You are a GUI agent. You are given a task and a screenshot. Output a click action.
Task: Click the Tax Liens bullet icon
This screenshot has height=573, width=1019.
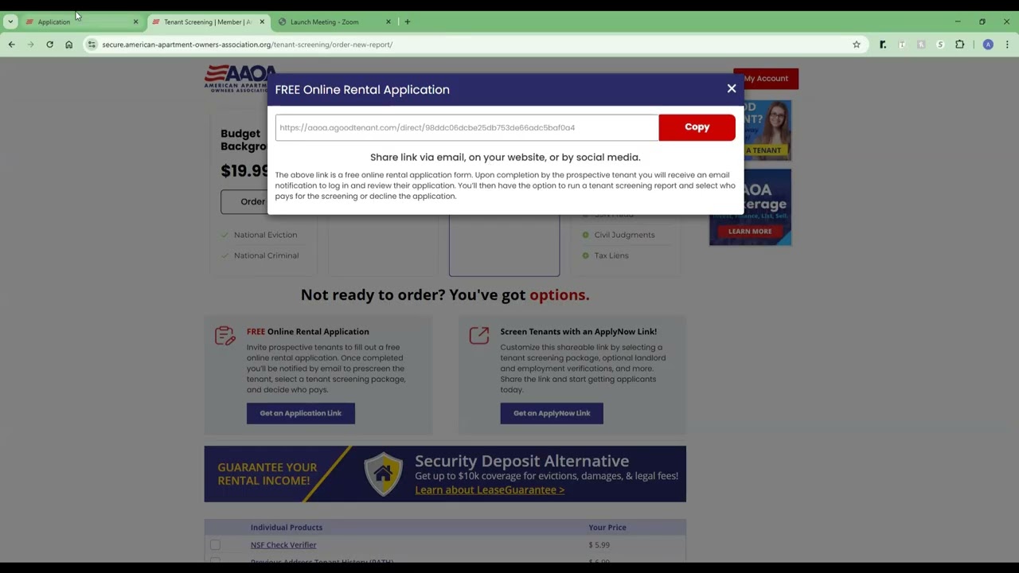(x=585, y=255)
